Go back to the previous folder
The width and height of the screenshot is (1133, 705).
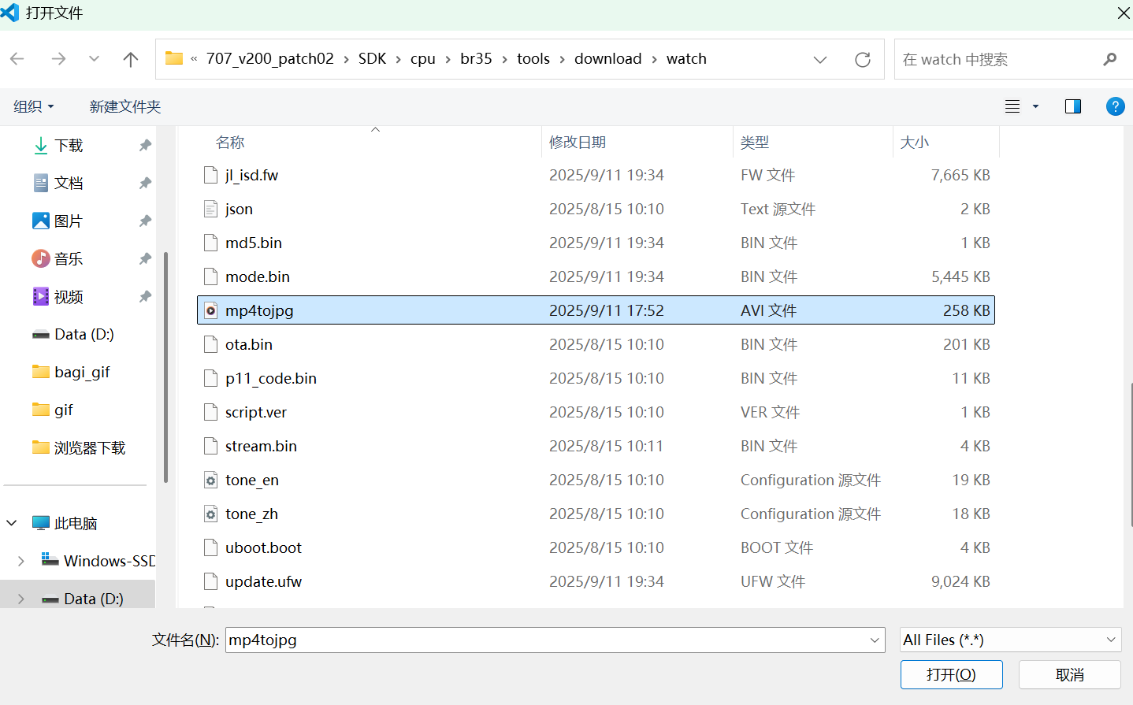point(17,59)
